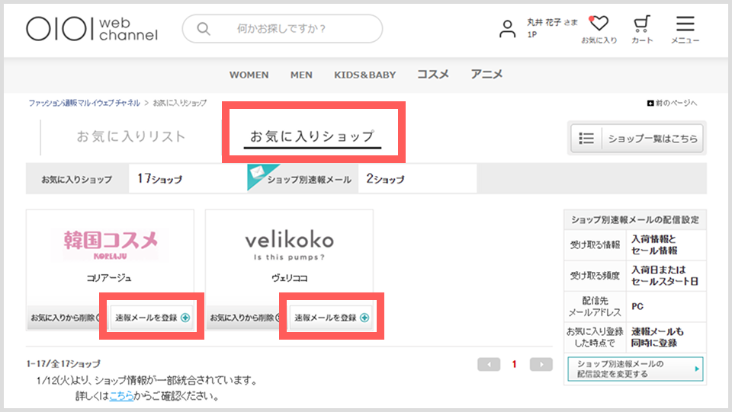Click the ショップ別速報メールの配信設定 heading
The width and height of the screenshot is (732, 412).
635,220
